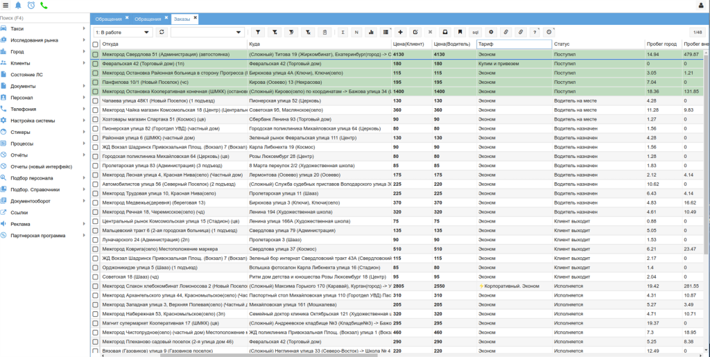The width and height of the screenshot is (710, 357).
Task: Open the Ссылки sidebar item
Action: [19, 212]
